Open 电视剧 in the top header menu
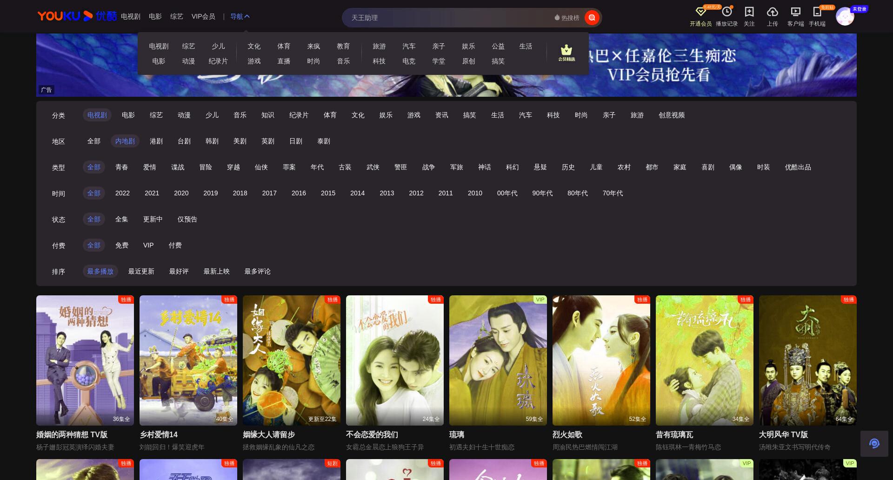This screenshot has height=480, width=893. 131,16
